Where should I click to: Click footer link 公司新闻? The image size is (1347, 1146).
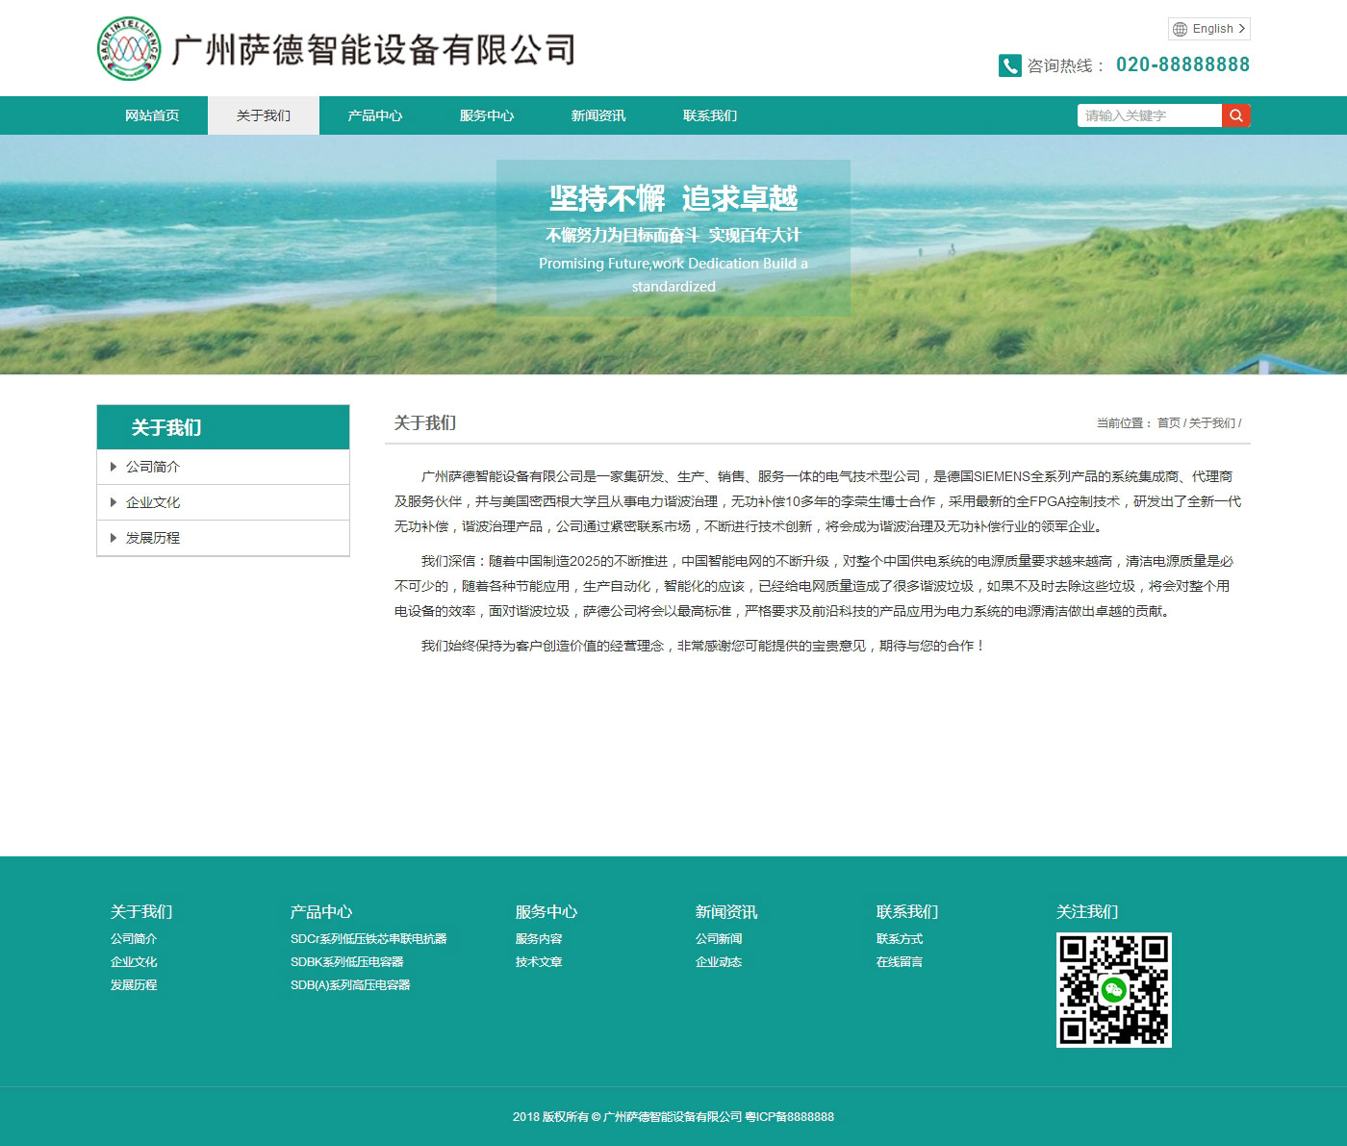point(718,939)
